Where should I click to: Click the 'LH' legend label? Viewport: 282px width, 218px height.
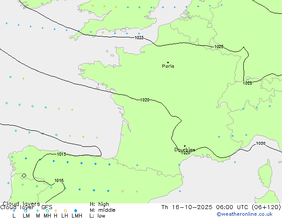pos(64,216)
